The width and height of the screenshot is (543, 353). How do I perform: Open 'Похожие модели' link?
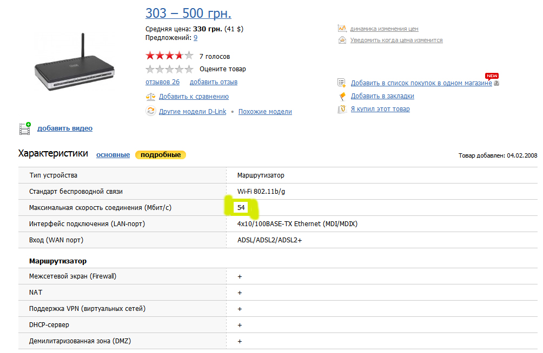click(x=265, y=112)
